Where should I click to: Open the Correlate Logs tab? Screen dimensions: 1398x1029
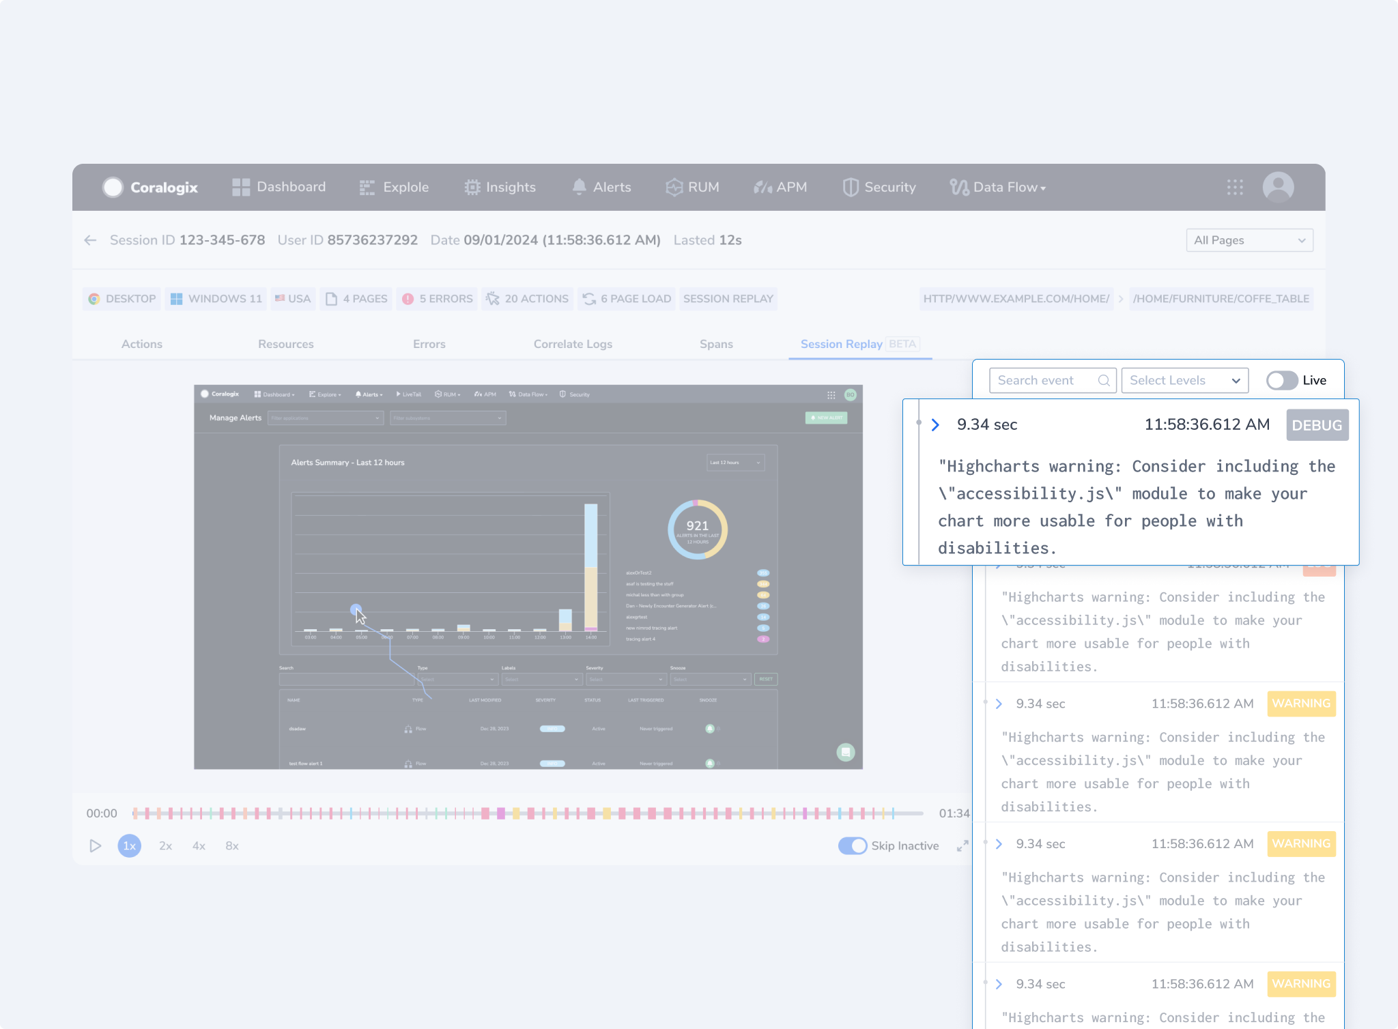[x=573, y=344]
